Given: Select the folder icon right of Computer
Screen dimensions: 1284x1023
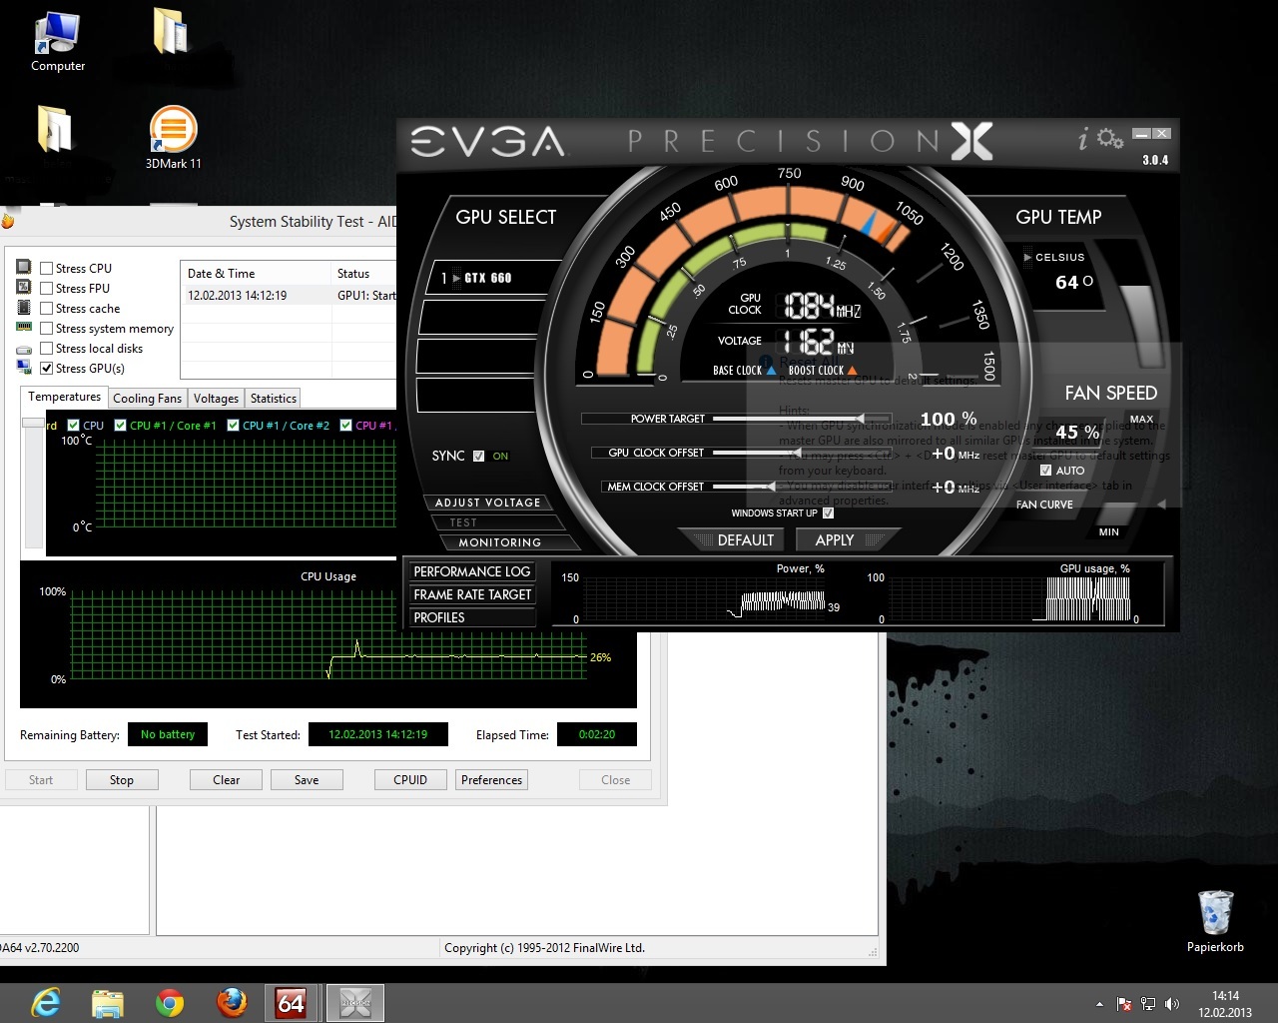Looking at the screenshot, I should pos(172,30).
